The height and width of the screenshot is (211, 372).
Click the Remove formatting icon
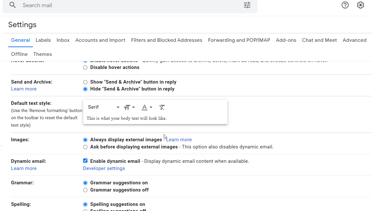tap(161, 107)
